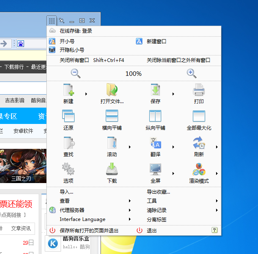Screen dimensions: 258x254
Task: Zoom out with the minus magnifier
Action: tap(76, 73)
